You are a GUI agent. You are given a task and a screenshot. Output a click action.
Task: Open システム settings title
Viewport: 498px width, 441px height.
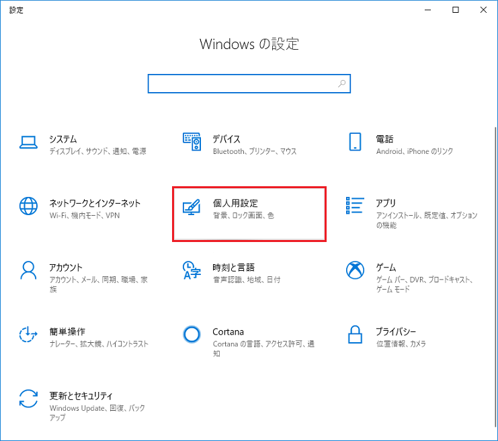click(63, 139)
